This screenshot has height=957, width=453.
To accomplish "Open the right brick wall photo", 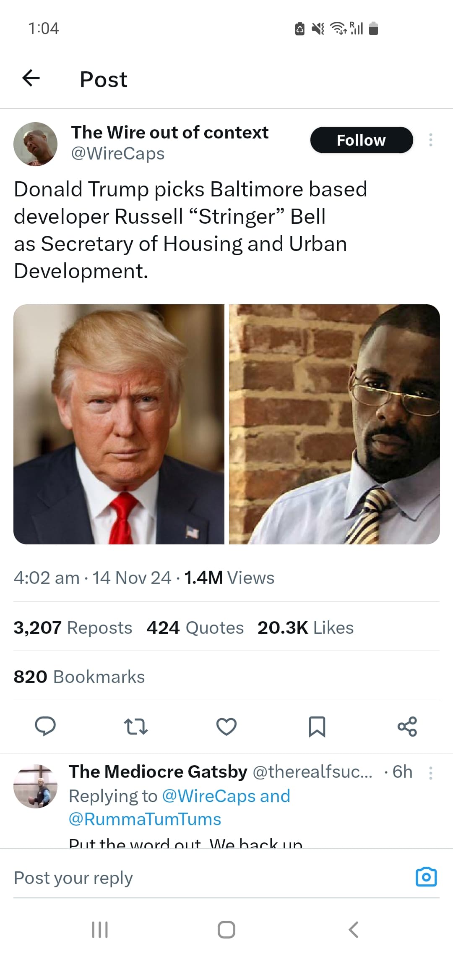I will tap(334, 424).
